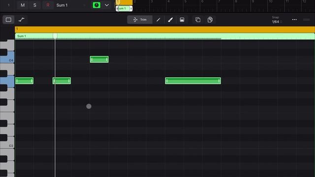Tap the paste clipboard icon
Screen dimensions: 315x177
(210, 20)
